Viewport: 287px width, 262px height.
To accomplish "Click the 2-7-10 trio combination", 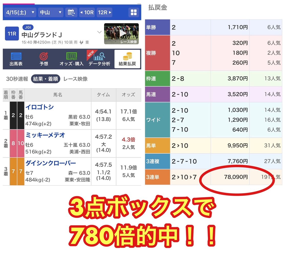I will pos(184,161).
